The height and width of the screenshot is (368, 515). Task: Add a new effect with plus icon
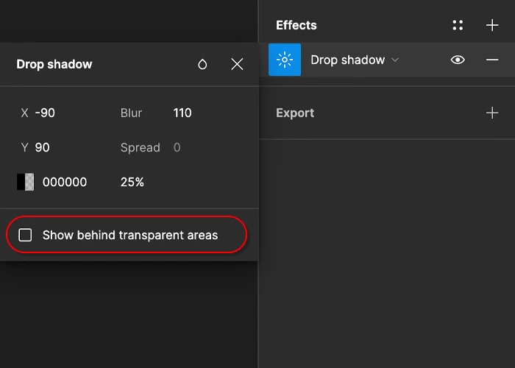[492, 25]
